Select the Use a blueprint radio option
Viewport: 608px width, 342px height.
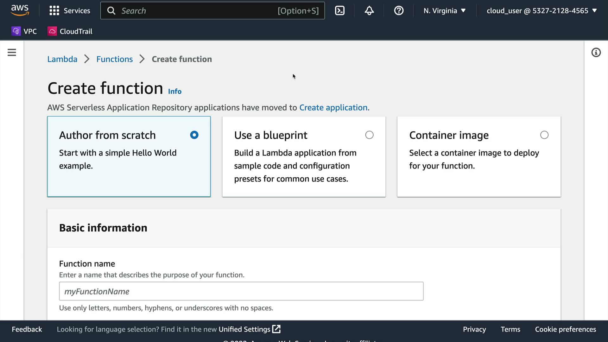(369, 135)
